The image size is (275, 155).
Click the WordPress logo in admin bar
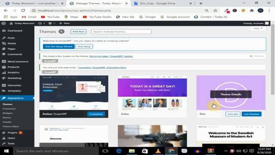click(3, 23)
